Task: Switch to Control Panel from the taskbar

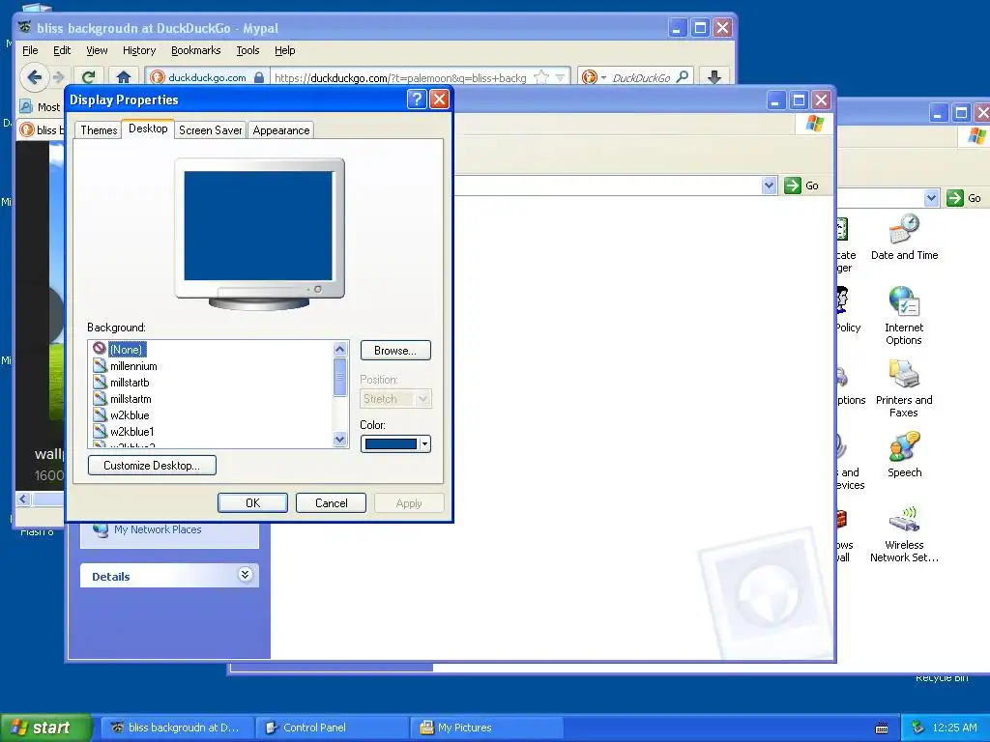Action: (x=334, y=728)
